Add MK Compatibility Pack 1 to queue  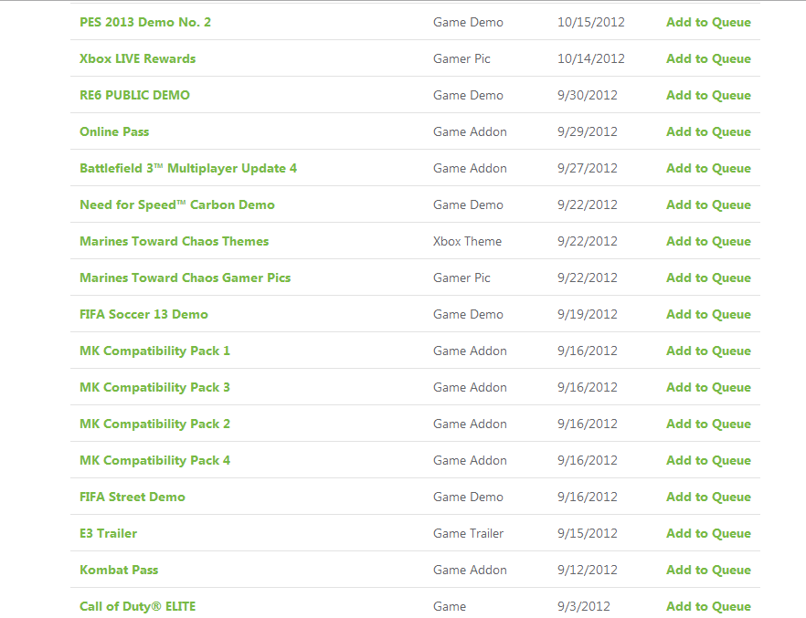(708, 351)
